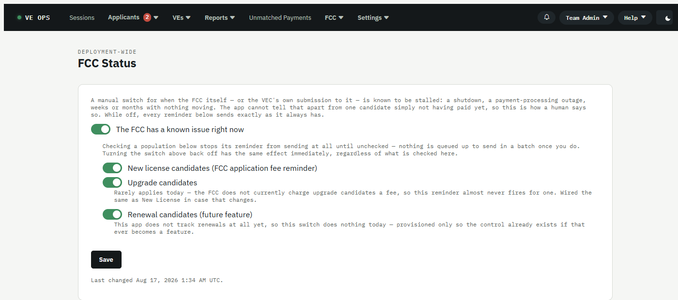Open the Help dropdown

635,18
